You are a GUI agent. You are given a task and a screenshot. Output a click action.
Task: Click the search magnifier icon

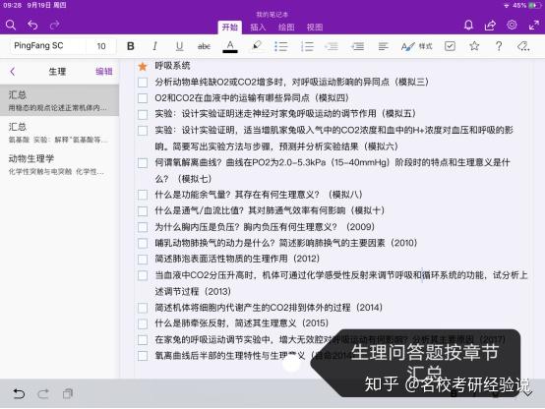pos(11,25)
